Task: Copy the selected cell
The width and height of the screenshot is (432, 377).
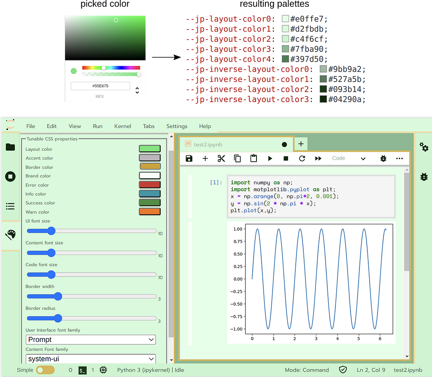Action: tap(237, 158)
